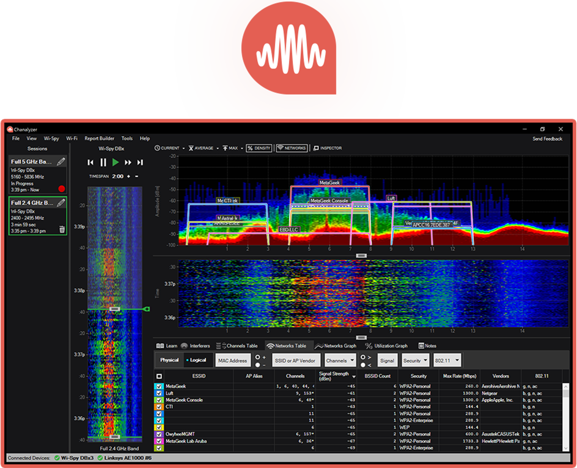Open the Security filter dropdown

point(415,360)
